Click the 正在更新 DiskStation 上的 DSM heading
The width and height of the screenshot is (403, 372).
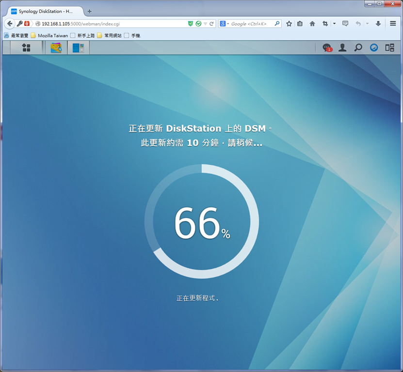click(200, 128)
